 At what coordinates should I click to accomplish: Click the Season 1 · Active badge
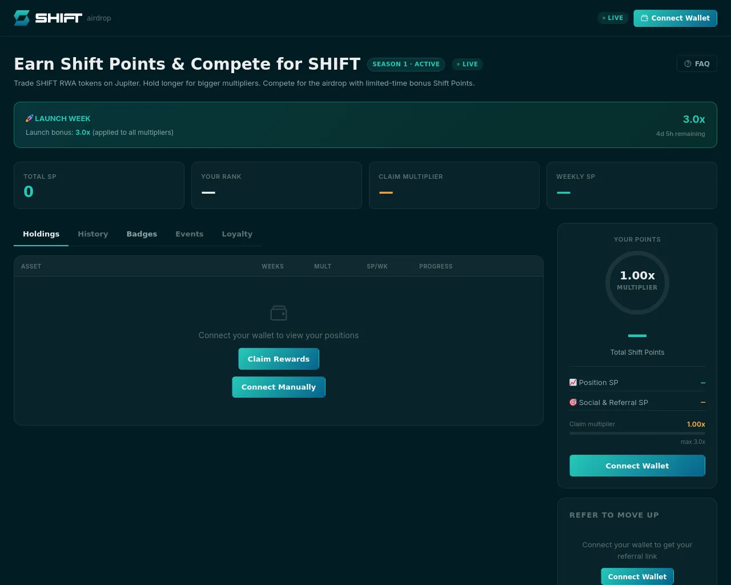click(406, 64)
